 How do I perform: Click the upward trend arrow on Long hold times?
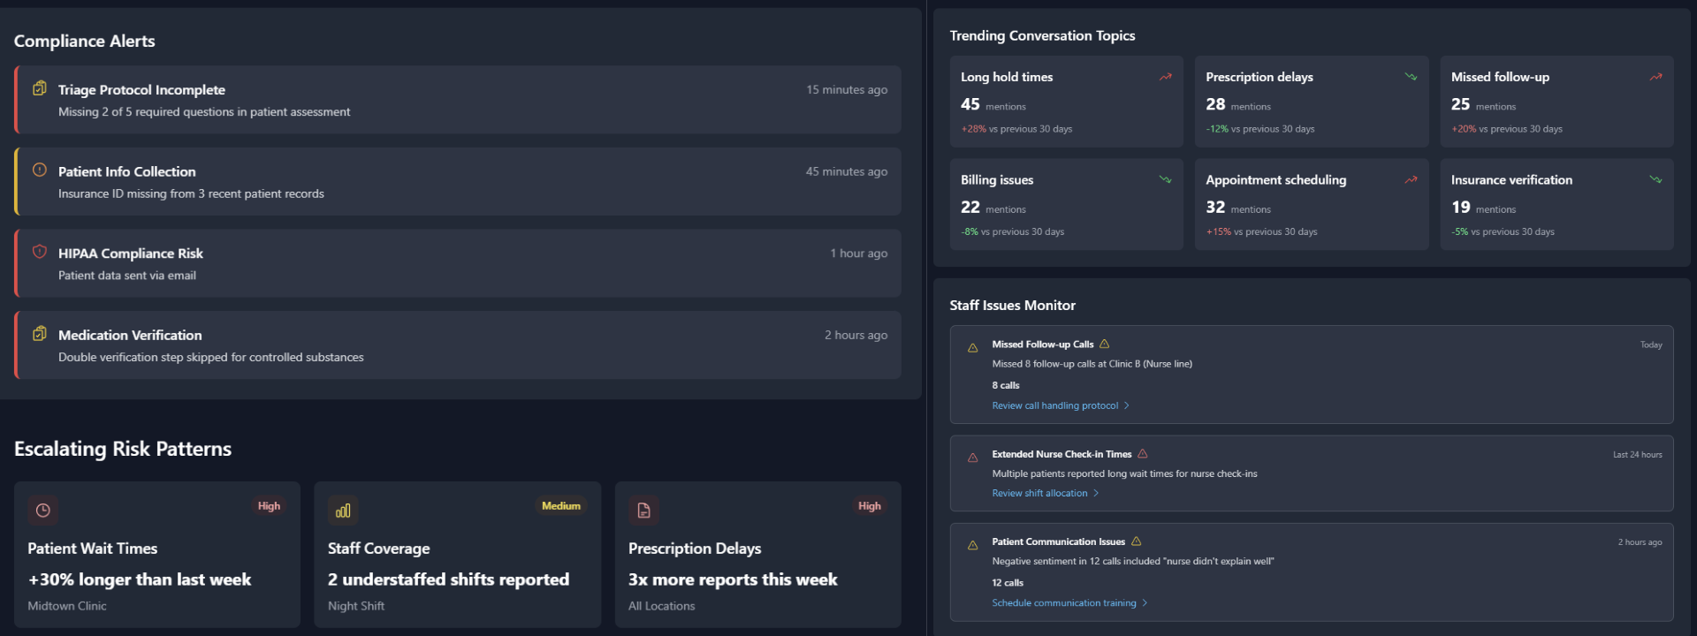coord(1165,77)
